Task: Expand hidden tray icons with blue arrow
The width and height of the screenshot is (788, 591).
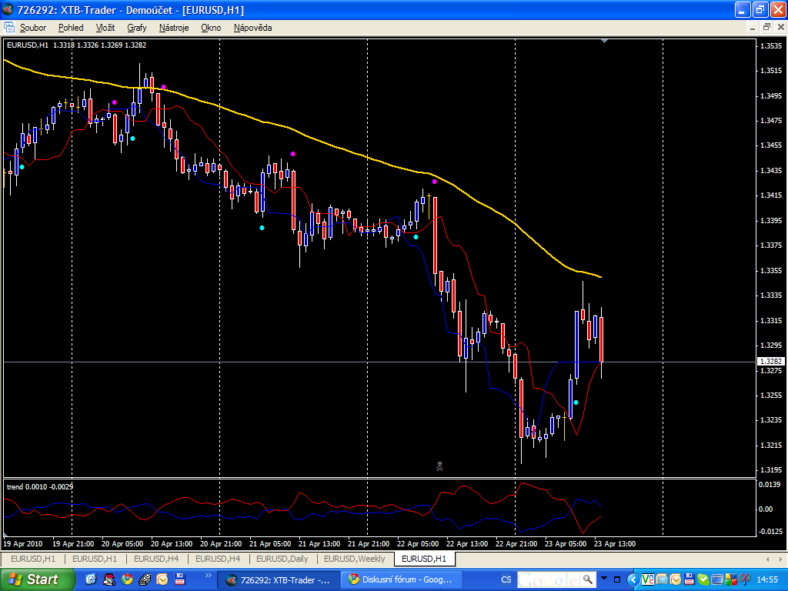Action: click(x=633, y=580)
